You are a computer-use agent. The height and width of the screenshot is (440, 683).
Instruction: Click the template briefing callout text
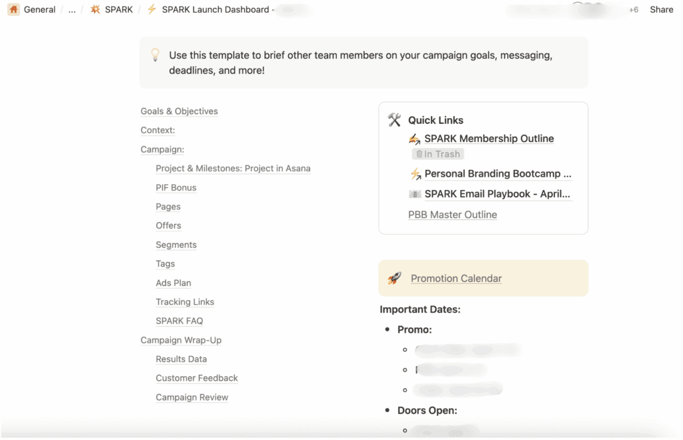[361, 63]
